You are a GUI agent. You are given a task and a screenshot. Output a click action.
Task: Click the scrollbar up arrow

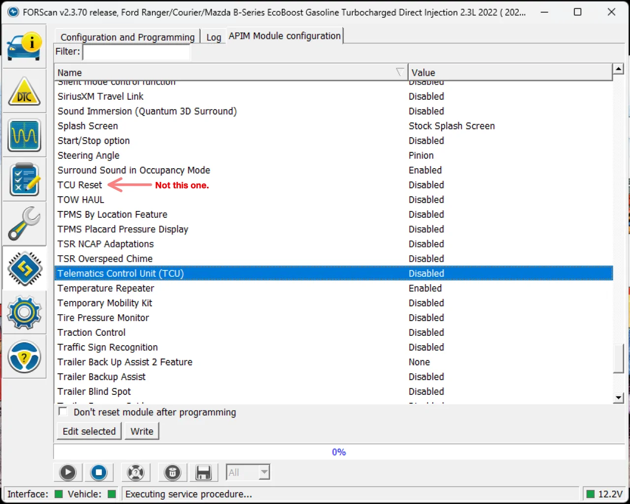(619, 69)
